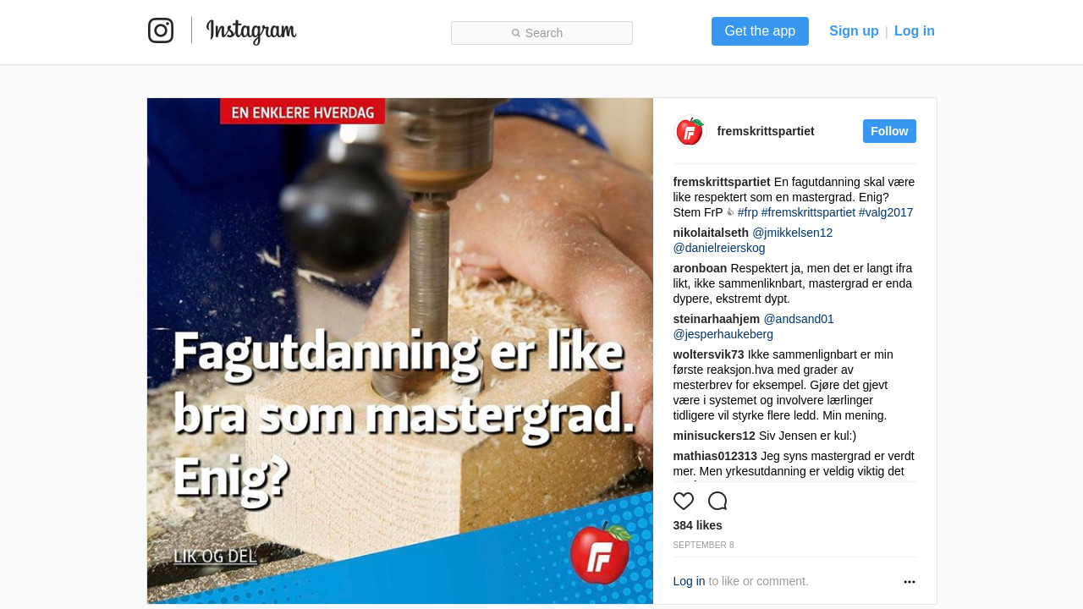
Task: Click Log in to like or comment
Action: pyautogui.click(x=689, y=581)
